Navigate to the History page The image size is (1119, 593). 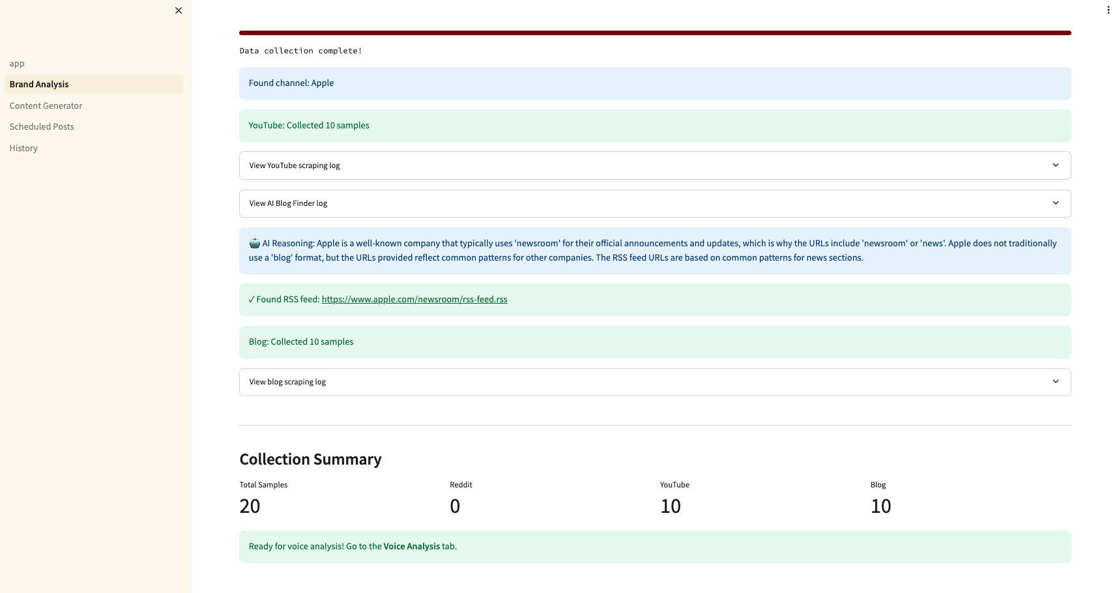[x=23, y=149]
